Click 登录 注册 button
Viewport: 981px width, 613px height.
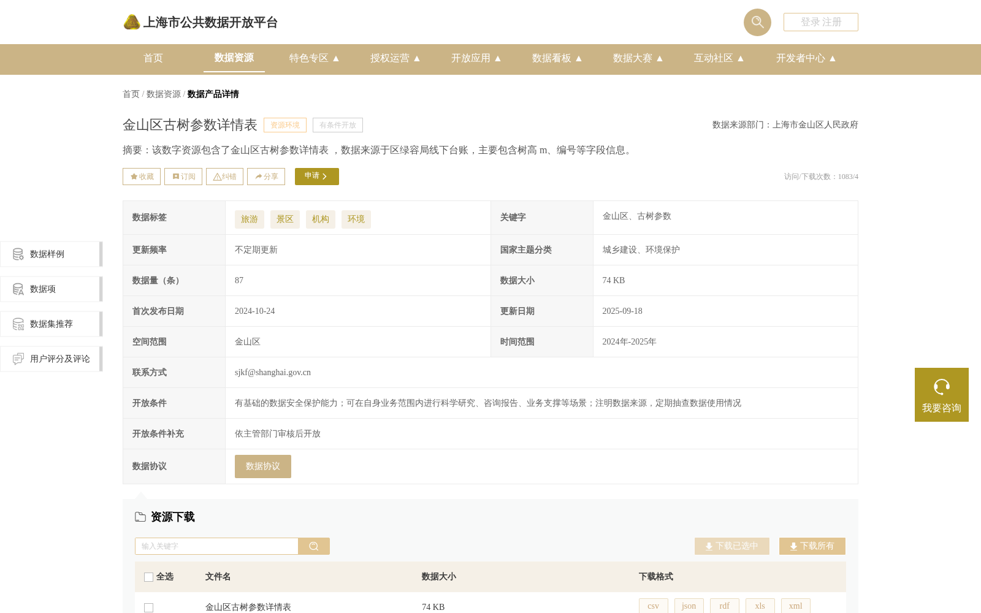(x=821, y=22)
